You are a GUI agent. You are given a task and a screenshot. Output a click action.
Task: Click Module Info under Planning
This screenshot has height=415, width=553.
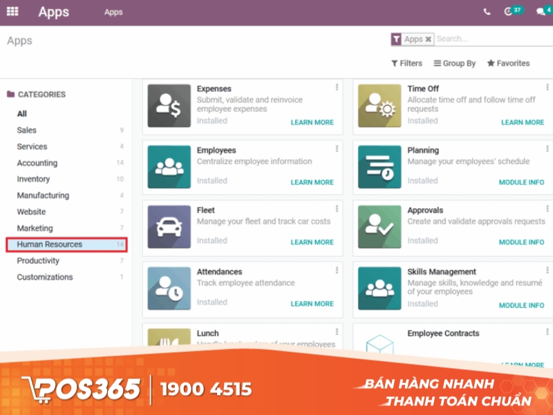pos(521,182)
